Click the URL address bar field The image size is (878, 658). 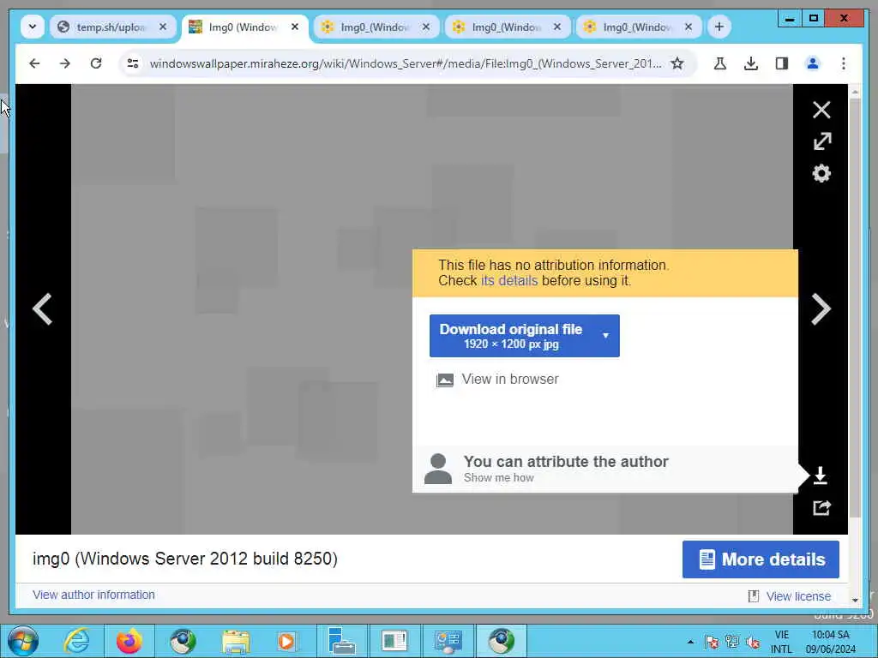click(406, 63)
